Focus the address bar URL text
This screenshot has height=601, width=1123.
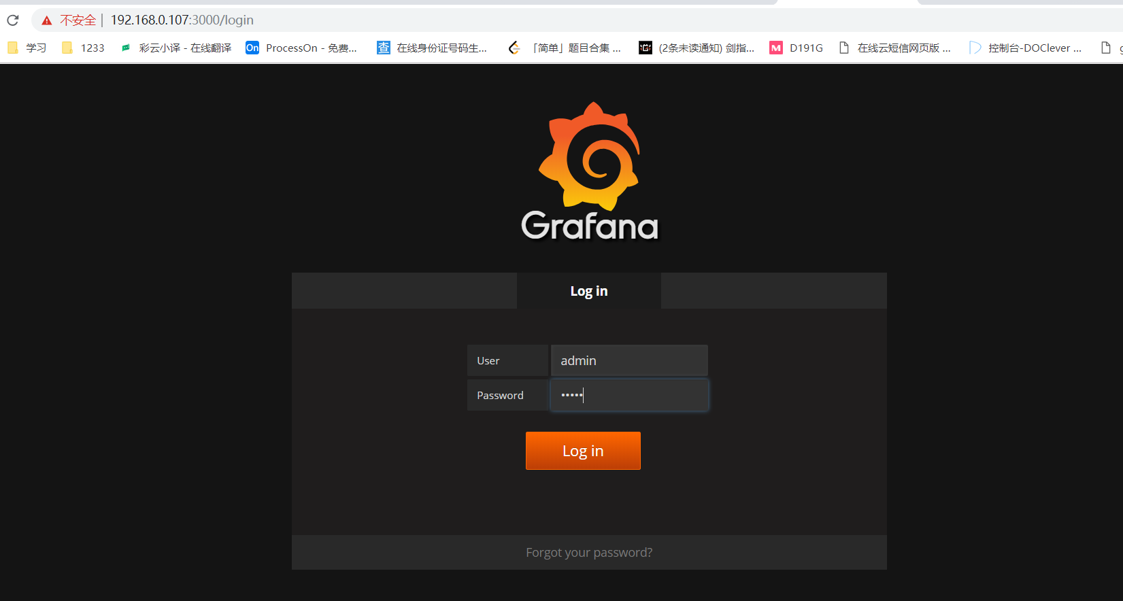click(x=182, y=20)
